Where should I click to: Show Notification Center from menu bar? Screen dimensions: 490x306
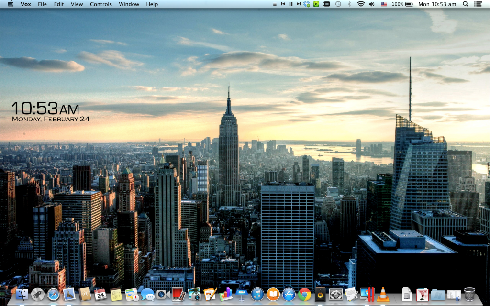tap(478, 4)
